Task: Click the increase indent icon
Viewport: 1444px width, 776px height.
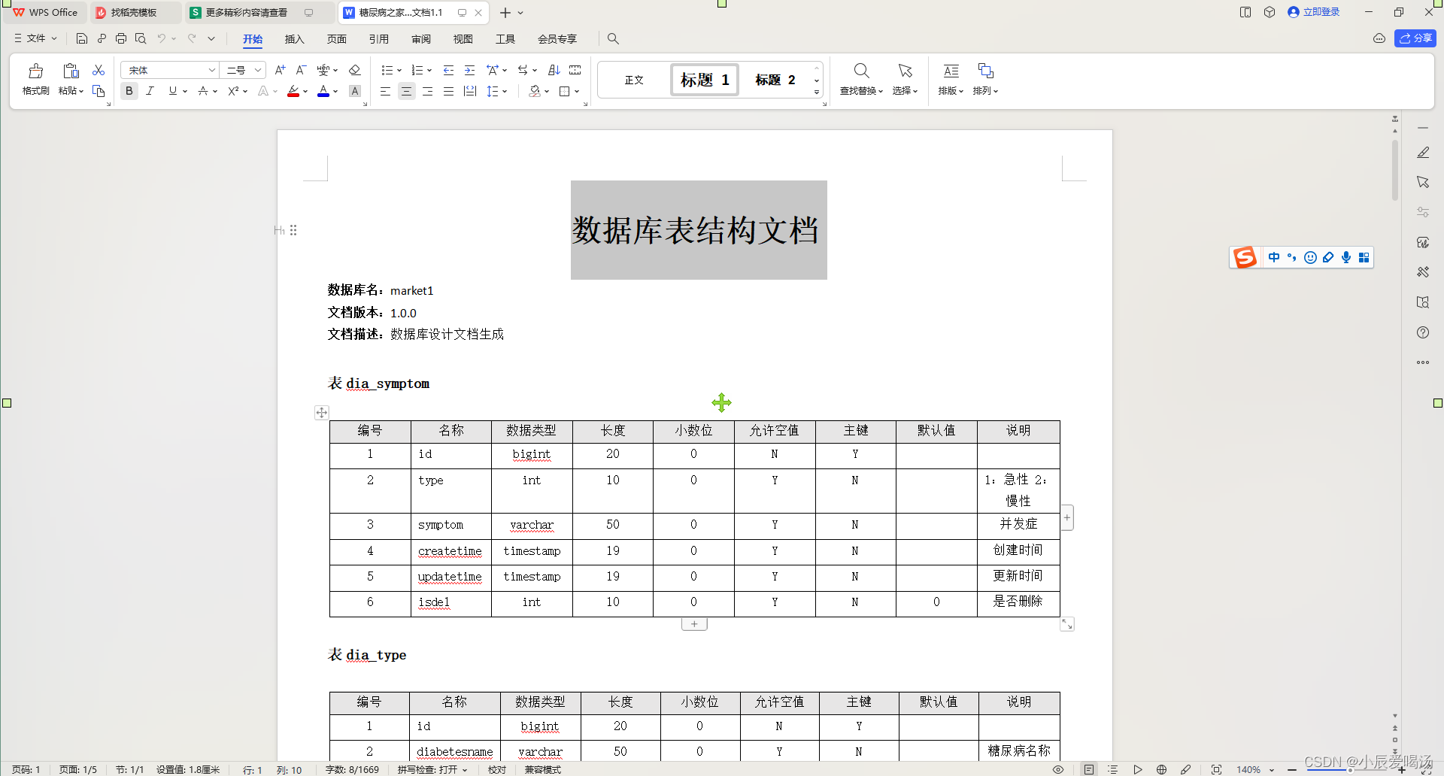Action: pos(469,70)
